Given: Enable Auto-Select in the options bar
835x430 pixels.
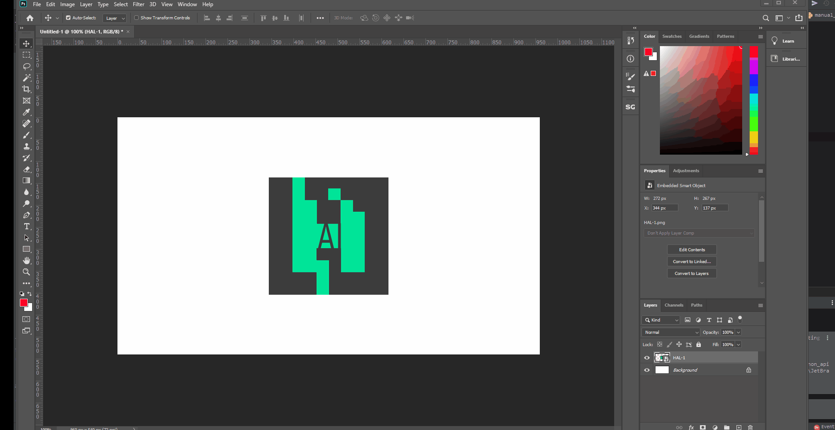Looking at the screenshot, I should tap(69, 18).
